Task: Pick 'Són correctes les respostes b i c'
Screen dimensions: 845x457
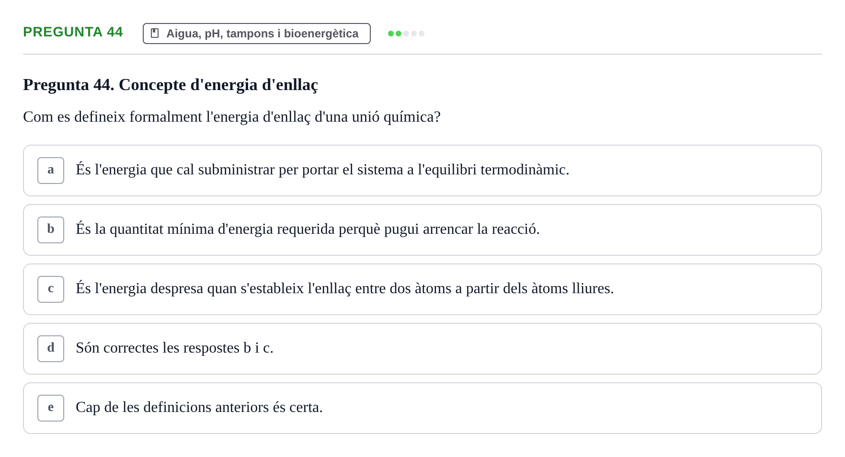Action: click(422, 349)
